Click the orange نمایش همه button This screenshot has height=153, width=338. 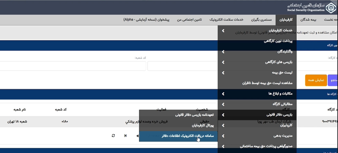(x=316, y=80)
